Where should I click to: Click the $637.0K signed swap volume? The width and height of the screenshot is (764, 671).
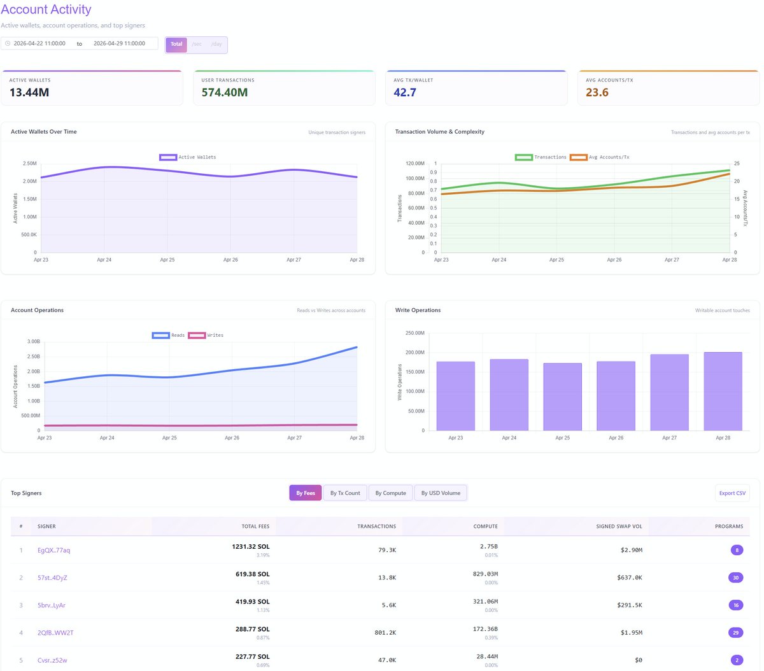click(x=630, y=577)
